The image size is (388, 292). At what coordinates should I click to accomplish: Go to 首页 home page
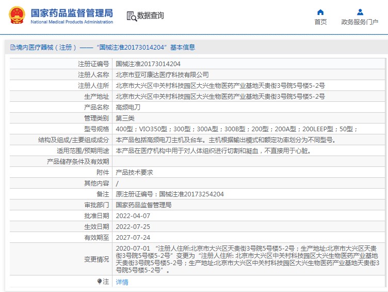click(320, 22)
